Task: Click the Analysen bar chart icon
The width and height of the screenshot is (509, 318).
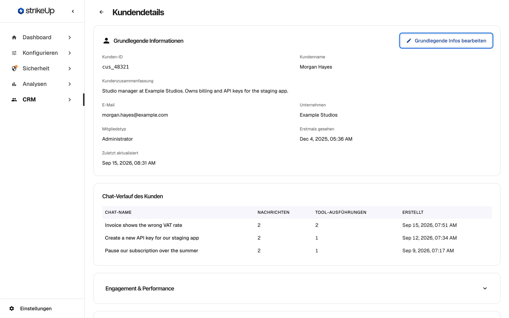Action: click(x=14, y=84)
